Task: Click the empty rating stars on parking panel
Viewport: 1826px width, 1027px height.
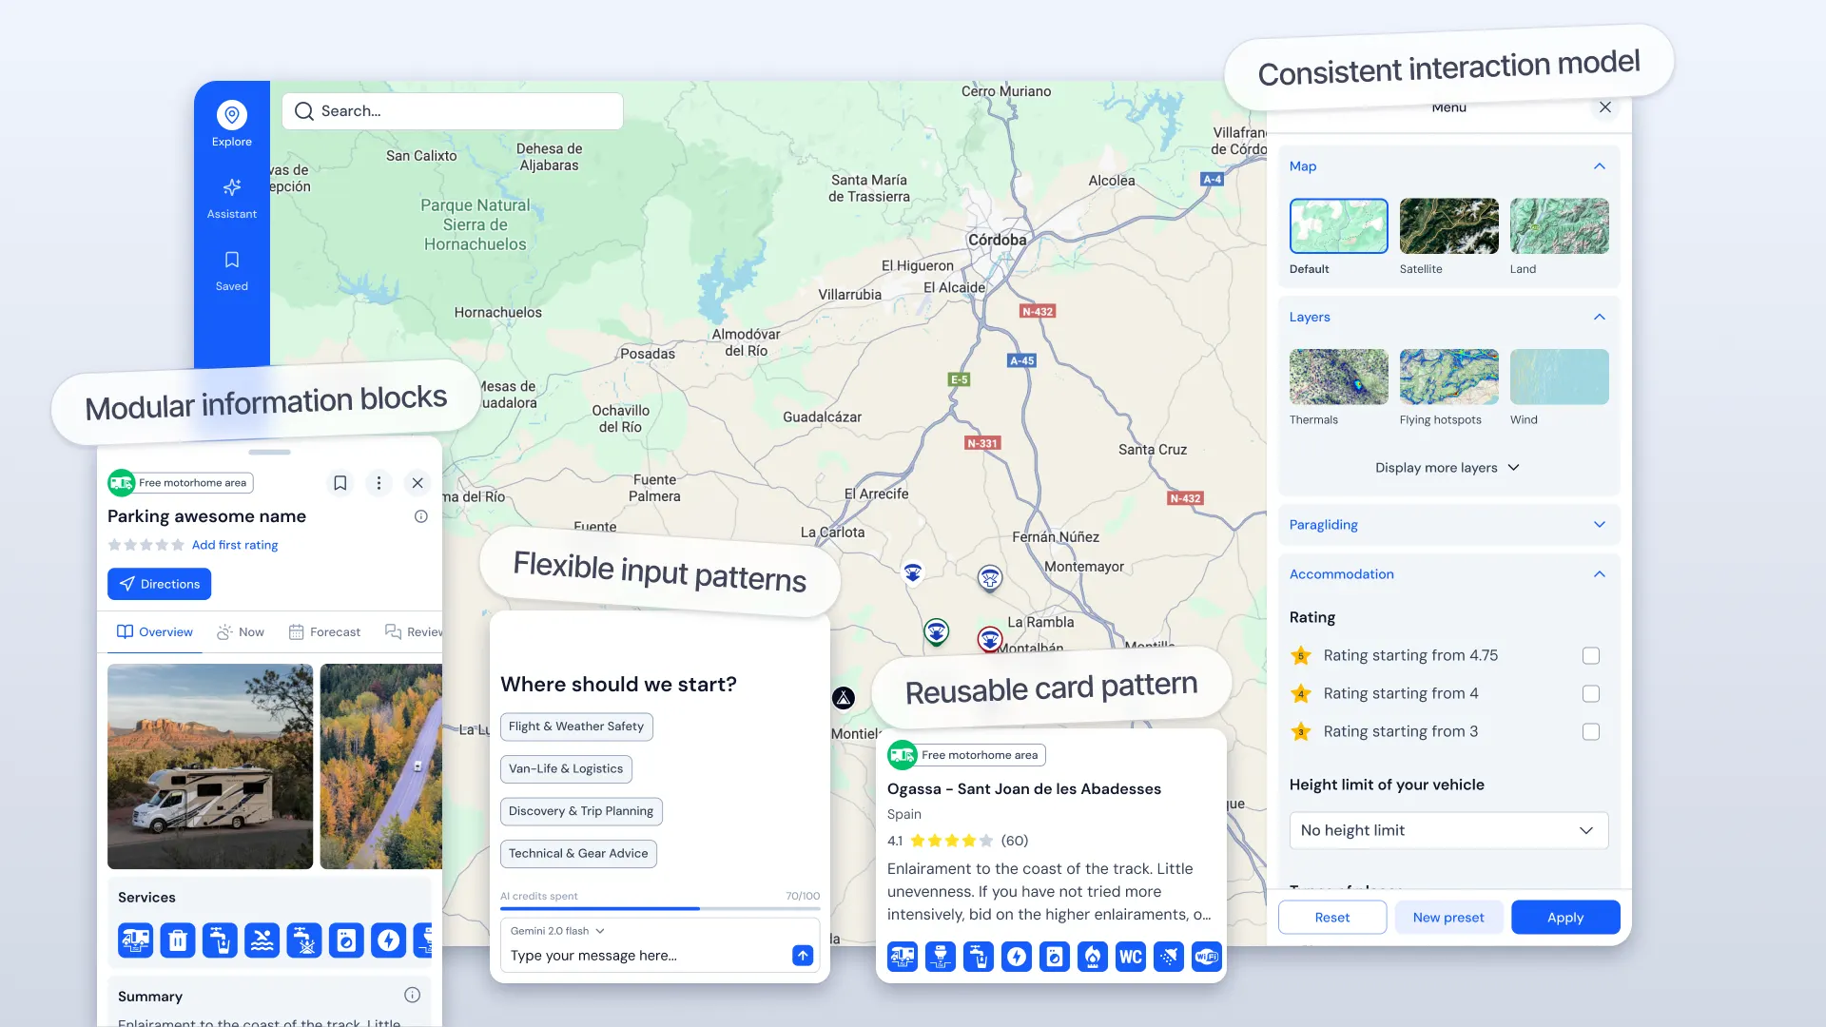Action: [x=146, y=545]
